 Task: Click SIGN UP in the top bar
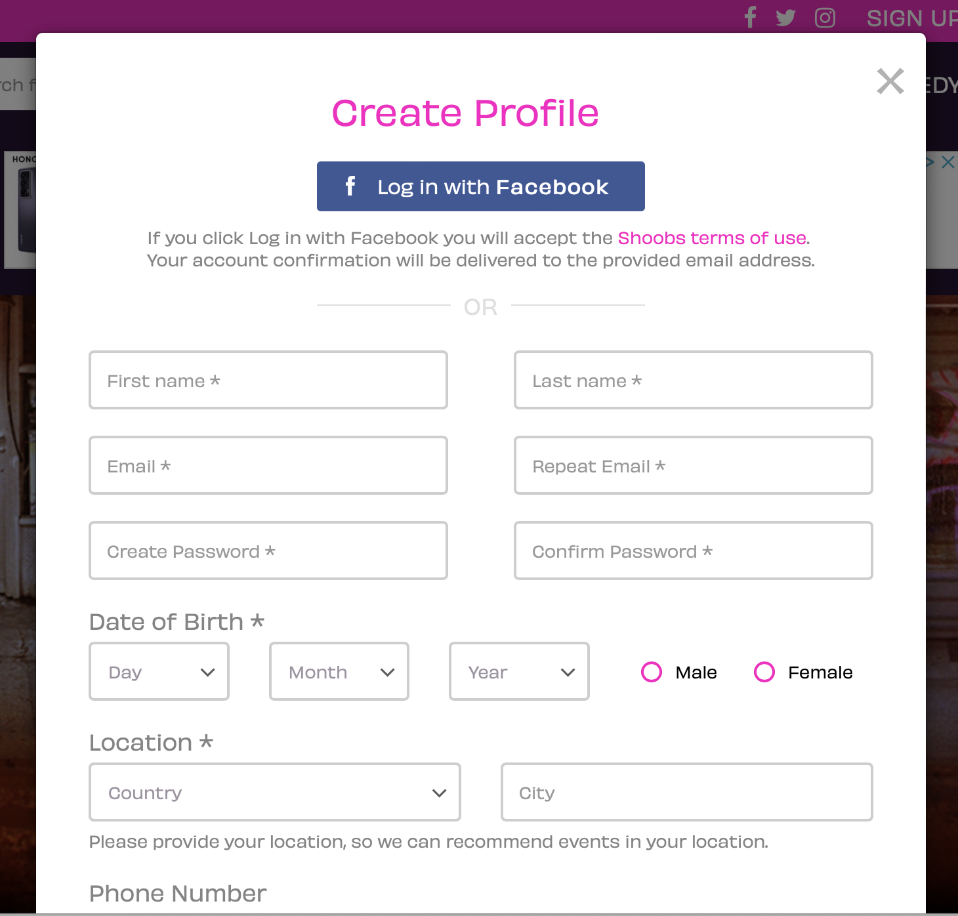(x=911, y=18)
